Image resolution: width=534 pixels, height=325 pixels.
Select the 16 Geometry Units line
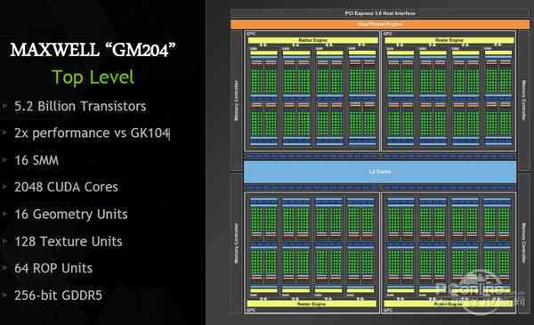[71, 215]
